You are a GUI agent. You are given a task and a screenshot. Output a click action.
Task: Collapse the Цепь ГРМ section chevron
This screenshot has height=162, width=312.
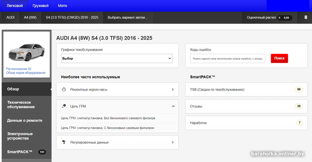pos(173,106)
